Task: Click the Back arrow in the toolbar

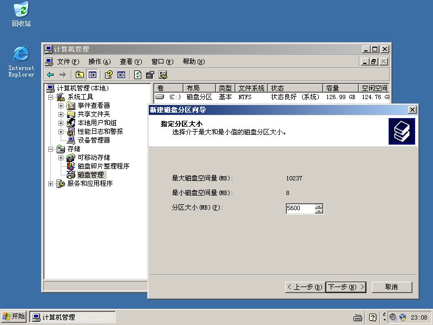Action: [x=50, y=75]
